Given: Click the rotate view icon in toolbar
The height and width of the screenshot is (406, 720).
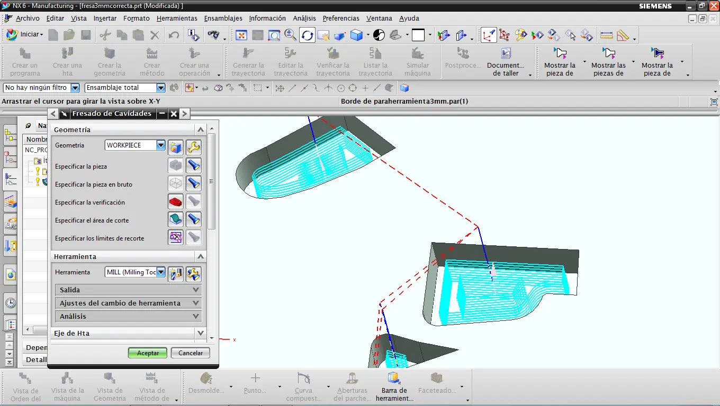Looking at the screenshot, I should [x=307, y=35].
